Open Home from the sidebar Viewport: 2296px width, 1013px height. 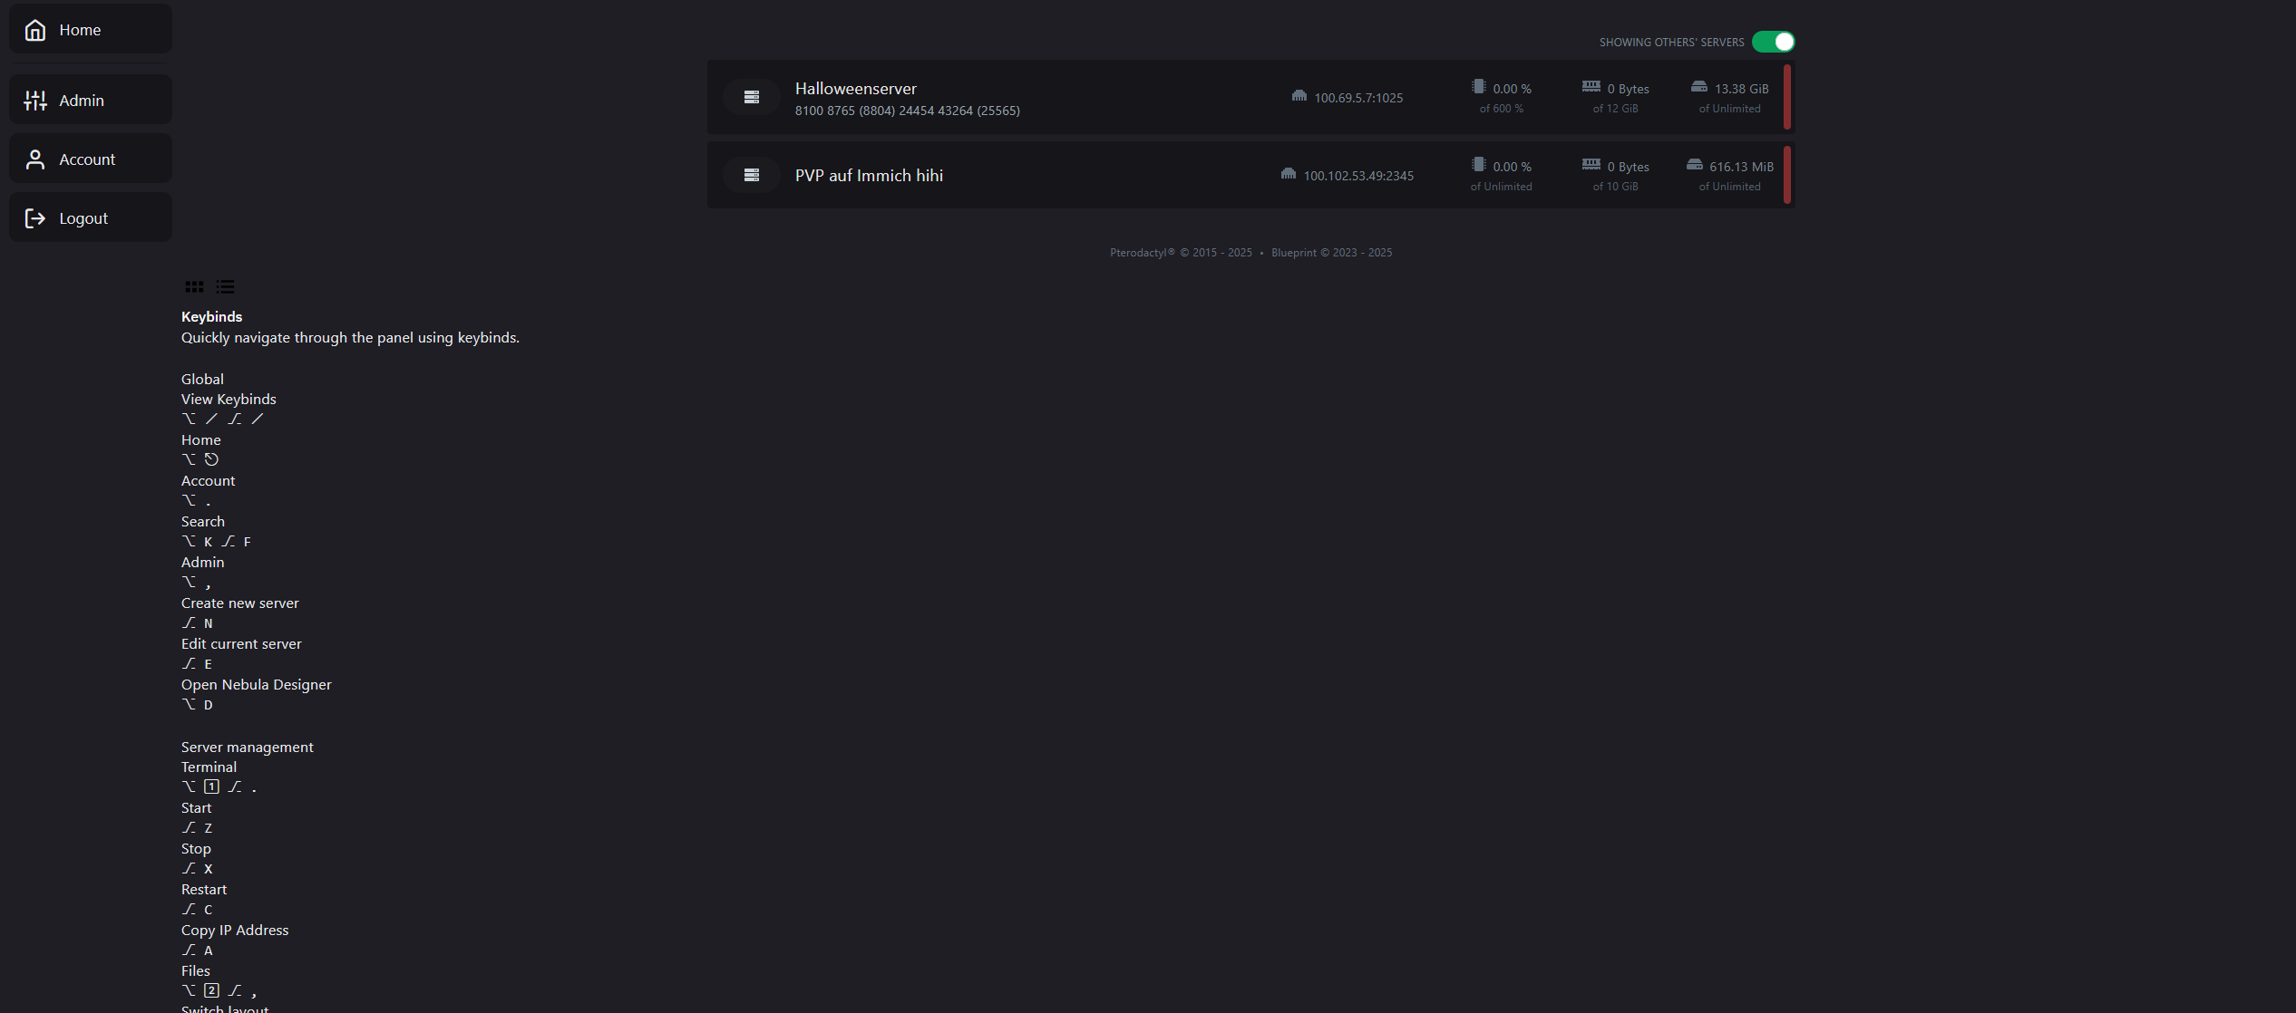(91, 29)
